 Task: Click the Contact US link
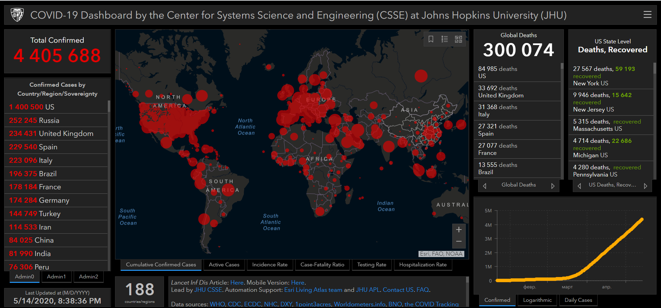398,290
